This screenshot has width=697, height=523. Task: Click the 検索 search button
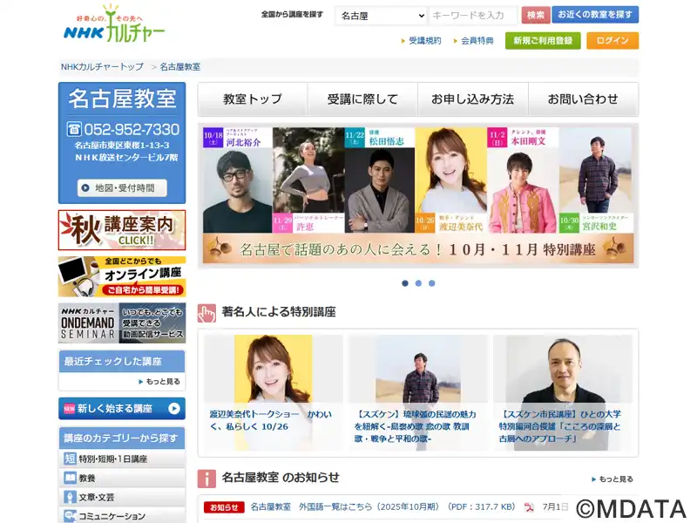click(x=536, y=15)
